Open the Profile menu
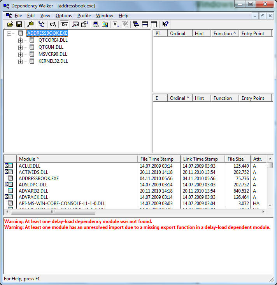The width and height of the screenshot is (277, 285). point(84,16)
